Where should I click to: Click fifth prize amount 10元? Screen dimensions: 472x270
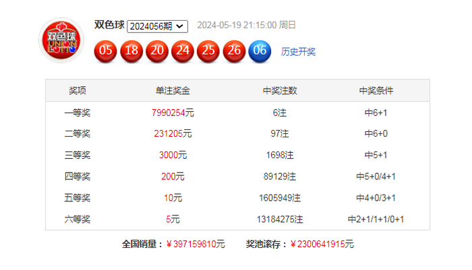(173, 198)
